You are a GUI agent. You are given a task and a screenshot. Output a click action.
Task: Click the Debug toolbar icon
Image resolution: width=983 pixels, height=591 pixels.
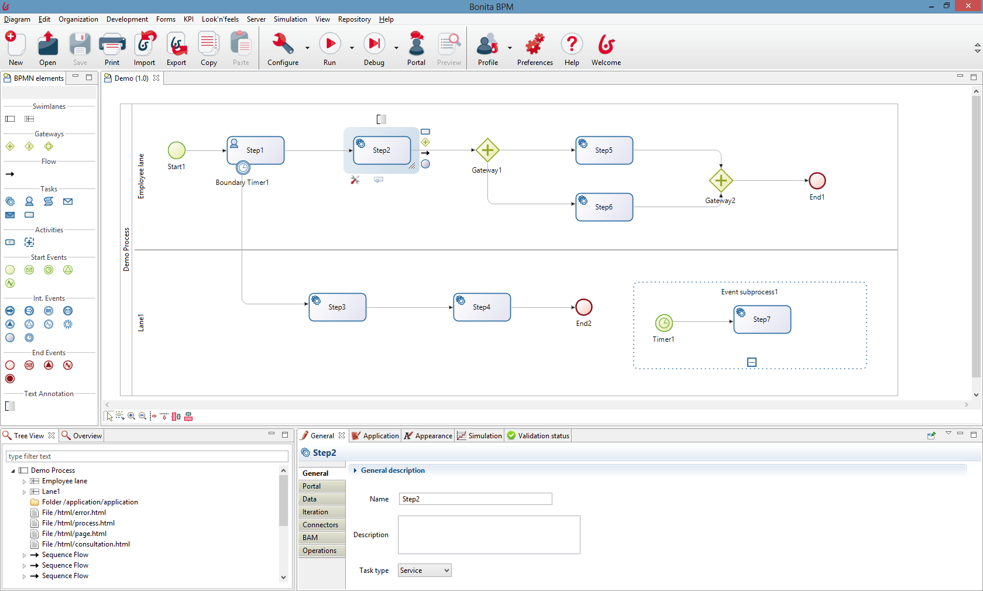click(374, 44)
